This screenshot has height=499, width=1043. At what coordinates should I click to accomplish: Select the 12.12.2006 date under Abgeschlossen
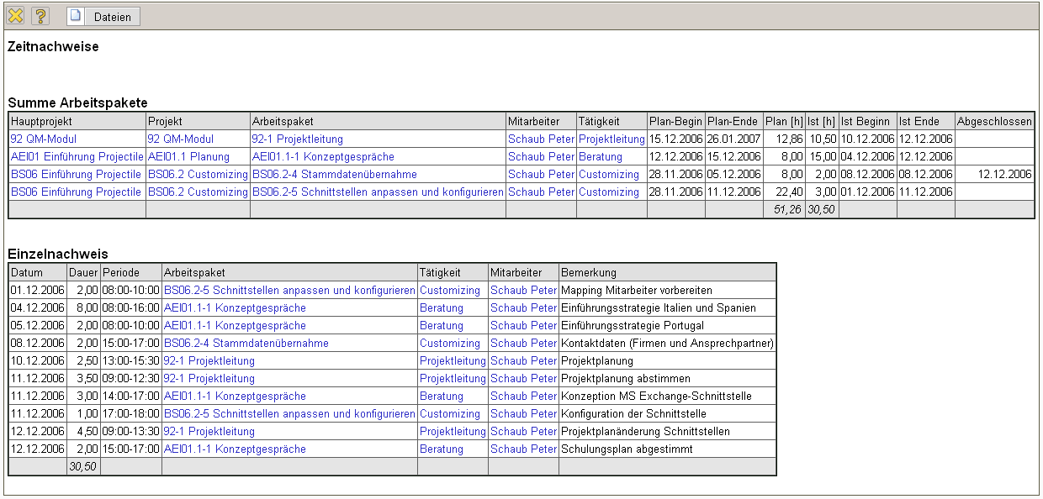pyautogui.click(x=1003, y=175)
